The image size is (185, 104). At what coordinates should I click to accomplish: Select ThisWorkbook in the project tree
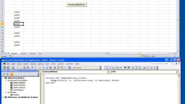click(x=18, y=90)
